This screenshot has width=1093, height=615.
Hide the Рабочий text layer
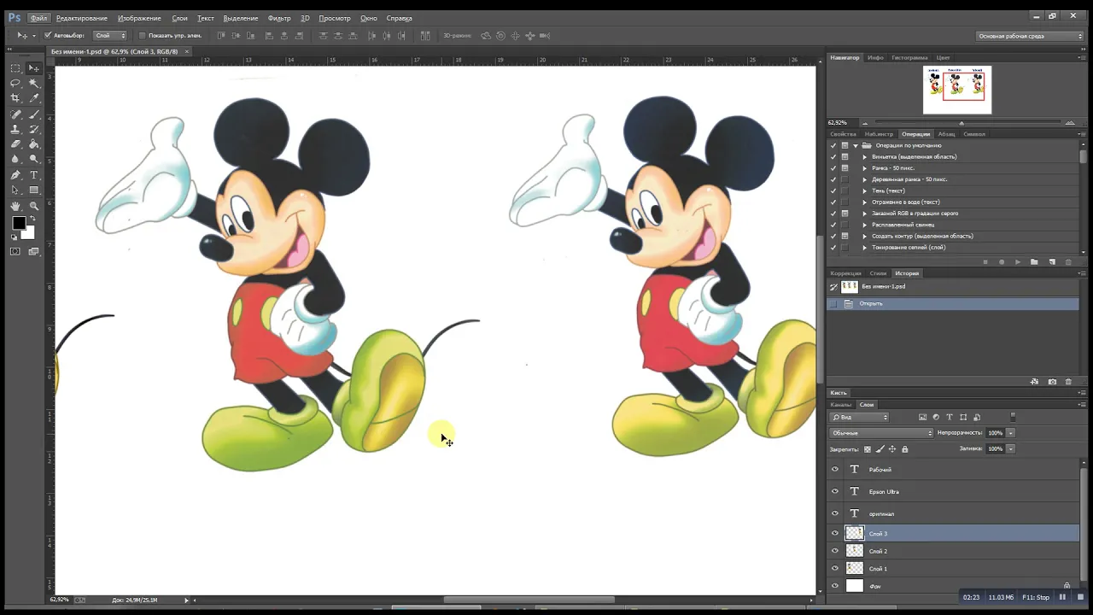[835, 469]
